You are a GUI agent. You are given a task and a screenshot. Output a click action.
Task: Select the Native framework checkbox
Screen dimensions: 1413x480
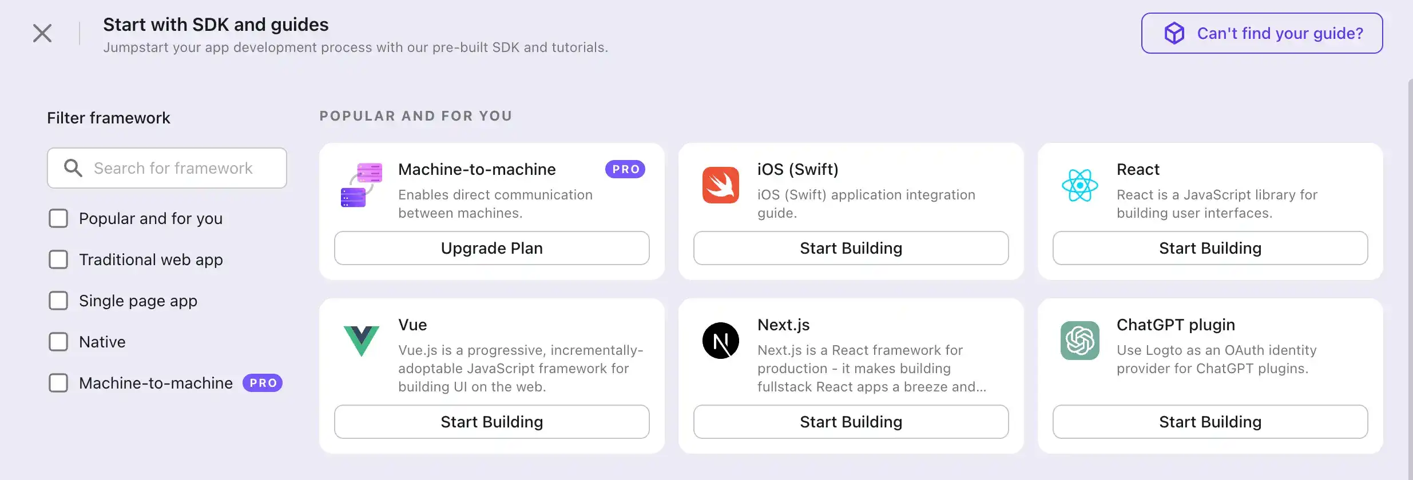tap(58, 342)
